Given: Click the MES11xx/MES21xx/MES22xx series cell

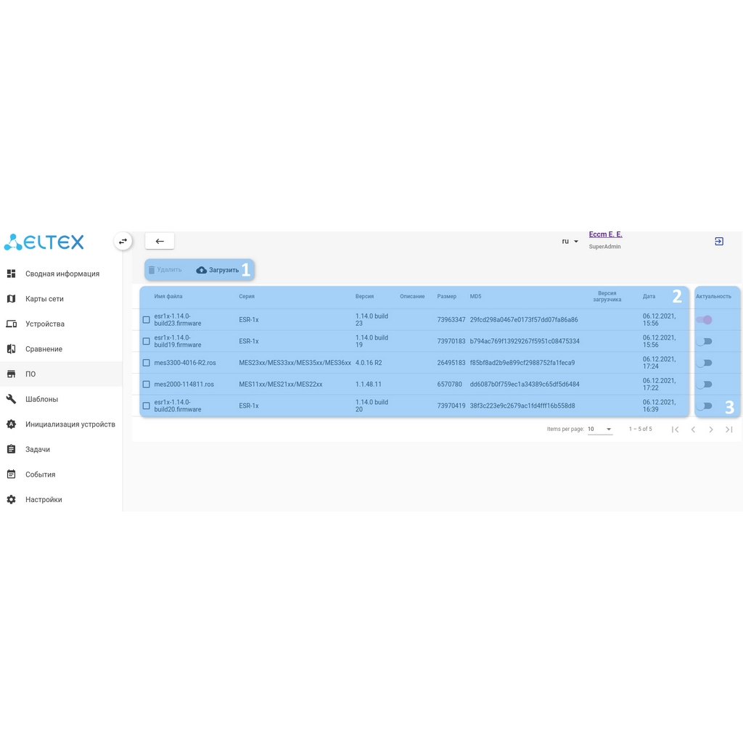Looking at the screenshot, I should (281, 385).
